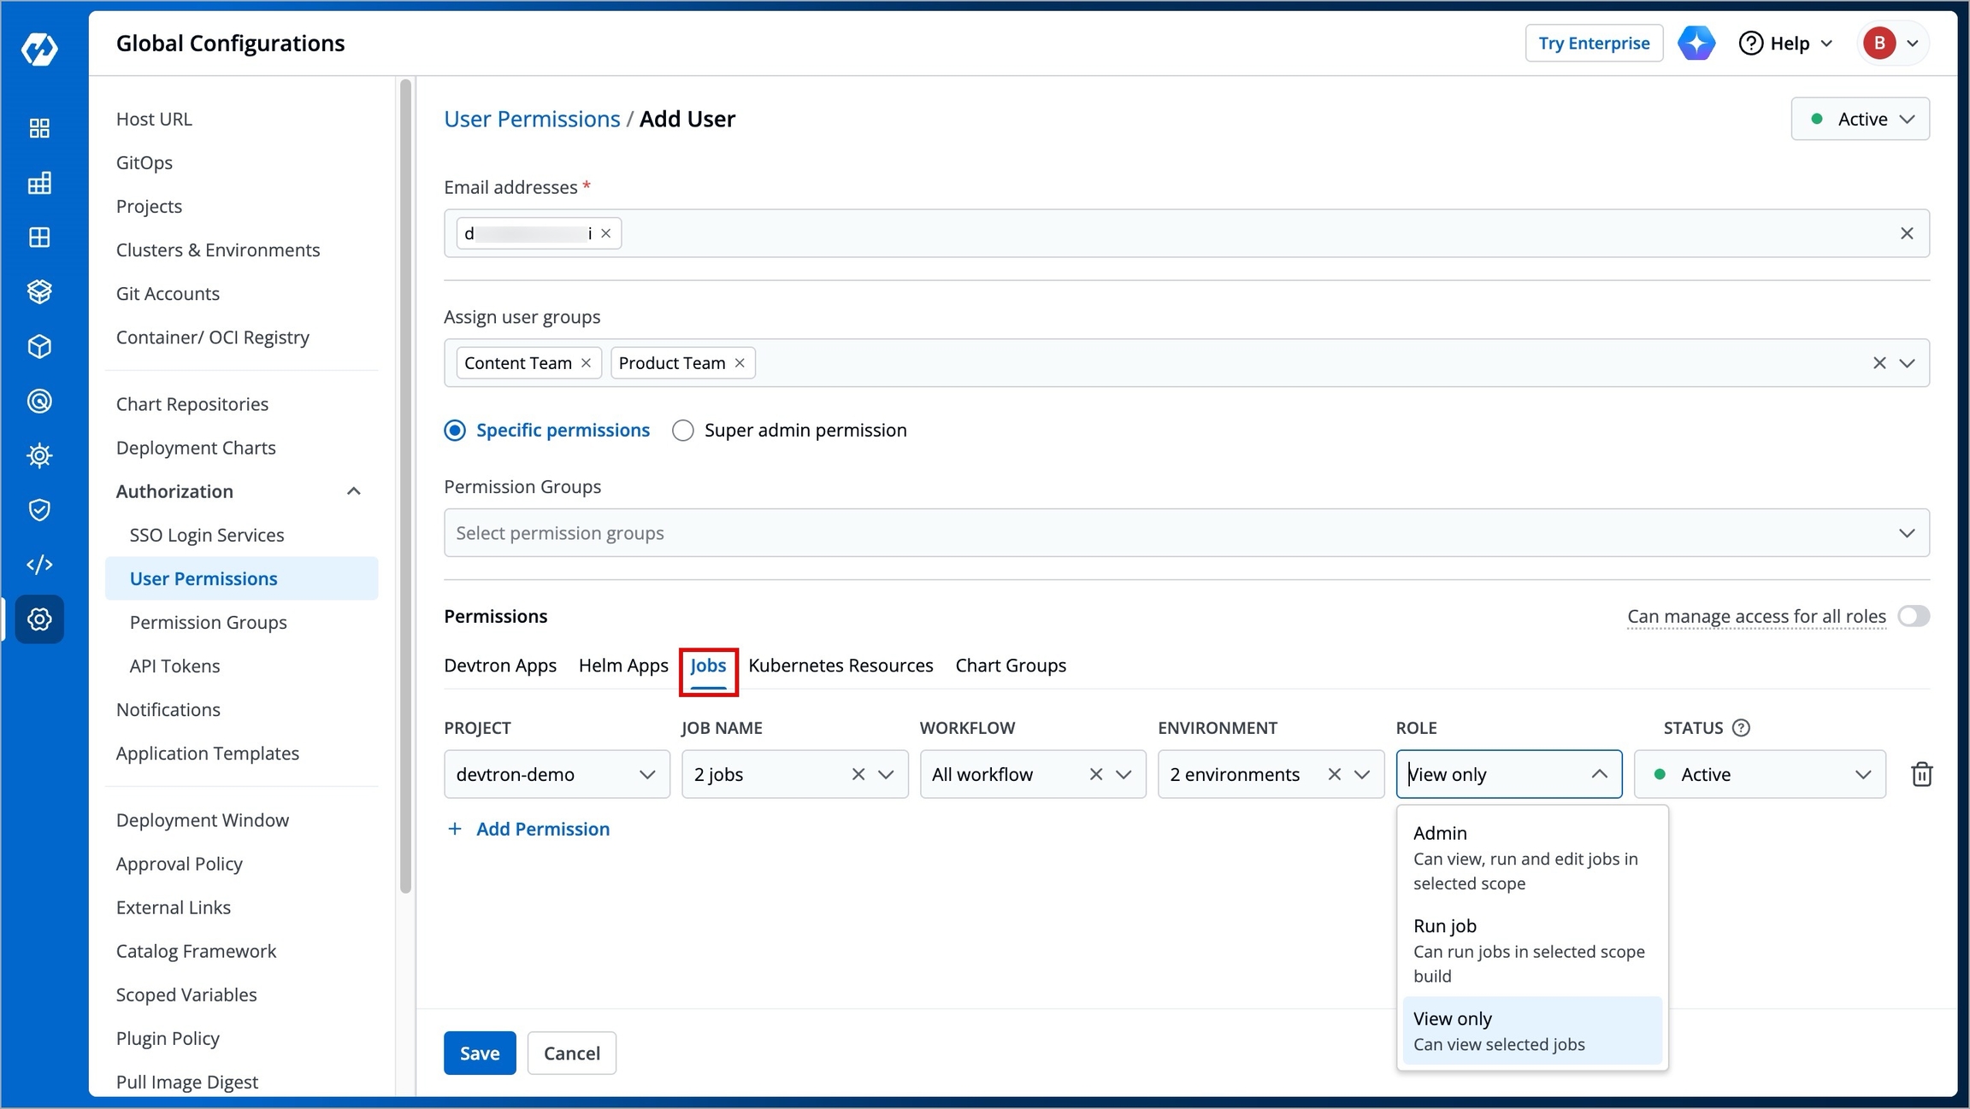The width and height of the screenshot is (1970, 1109).
Task: Switch to Kubernetes Resources tab
Action: click(x=840, y=666)
